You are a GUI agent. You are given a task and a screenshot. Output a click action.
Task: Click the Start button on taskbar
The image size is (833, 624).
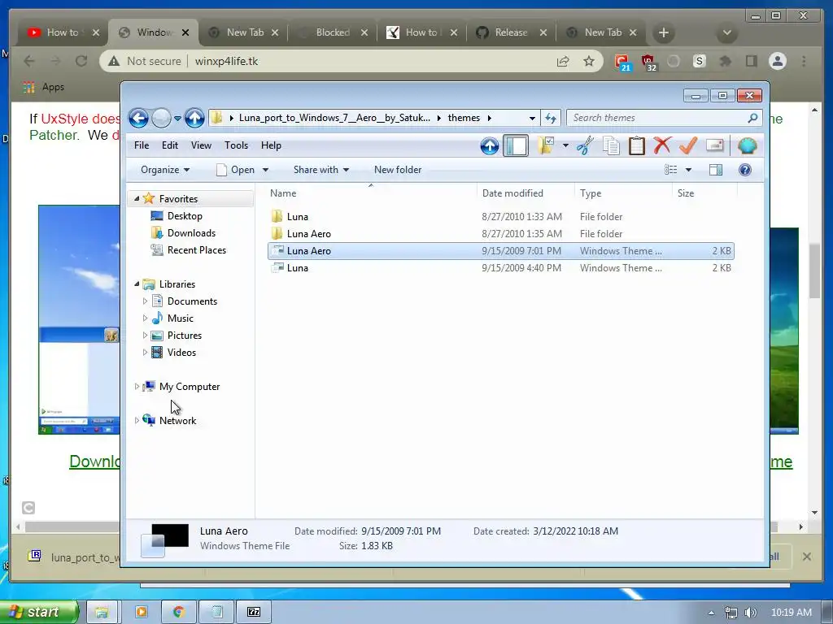(39, 612)
